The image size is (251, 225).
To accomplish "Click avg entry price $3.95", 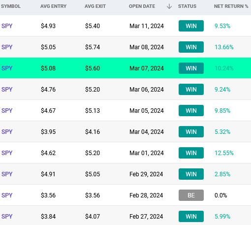I will pyautogui.click(x=48, y=132).
